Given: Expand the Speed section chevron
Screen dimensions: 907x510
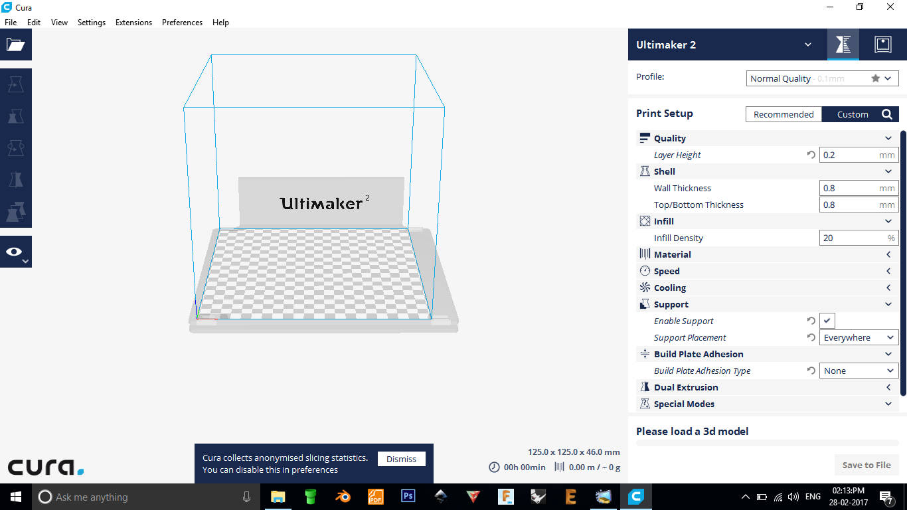Looking at the screenshot, I should (x=888, y=271).
